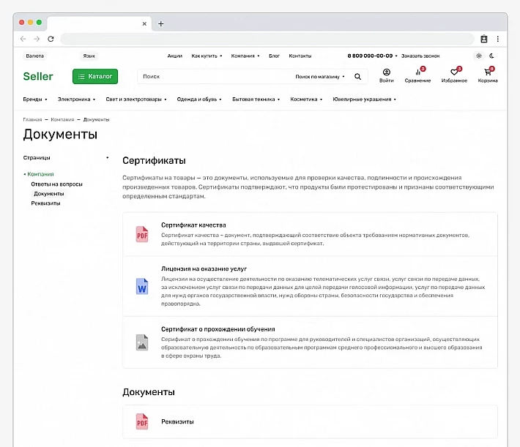The width and height of the screenshot is (520, 447).
Task: Reload the page in browser
Action: tap(51, 39)
